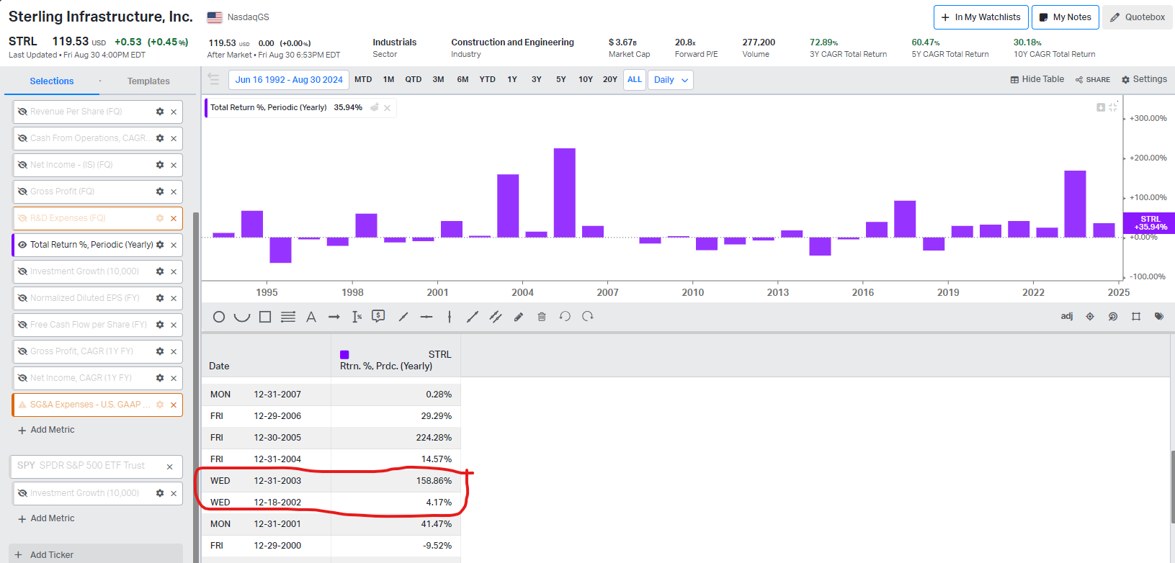
Task: Click the Date column header
Action: [x=219, y=366]
